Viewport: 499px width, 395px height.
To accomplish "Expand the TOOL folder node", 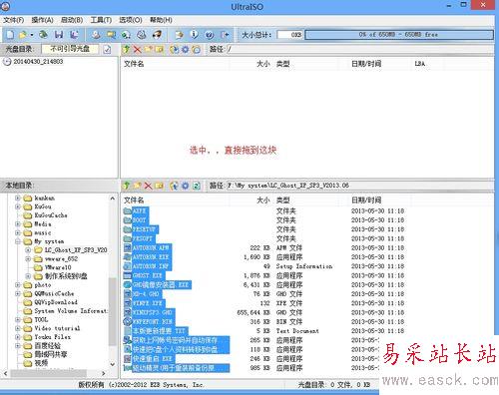I will click(x=18, y=319).
